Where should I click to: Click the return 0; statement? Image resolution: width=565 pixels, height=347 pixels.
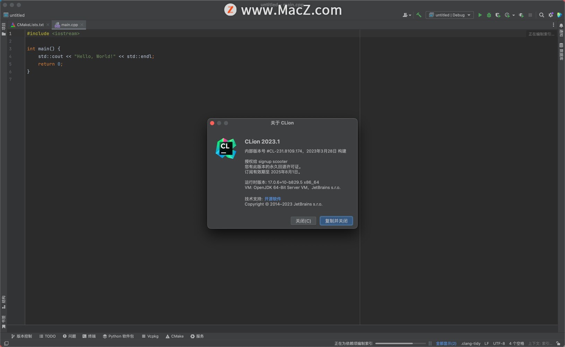pyautogui.click(x=50, y=64)
